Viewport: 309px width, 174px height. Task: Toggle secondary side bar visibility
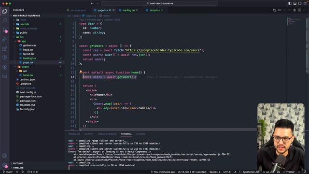point(300,3)
